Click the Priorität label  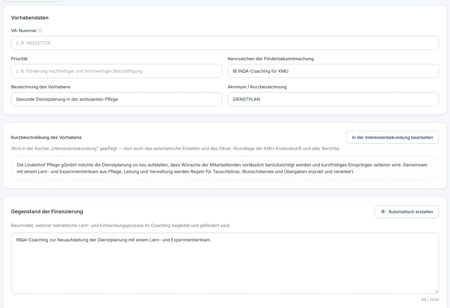[x=19, y=59]
